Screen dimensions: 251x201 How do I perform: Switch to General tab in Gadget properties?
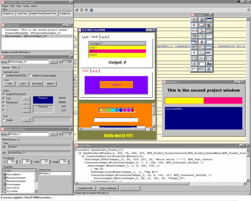click(6, 68)
